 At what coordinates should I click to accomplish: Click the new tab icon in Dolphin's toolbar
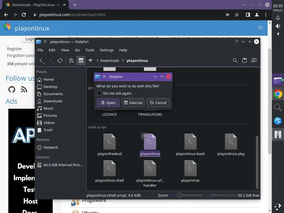[245, 60]
